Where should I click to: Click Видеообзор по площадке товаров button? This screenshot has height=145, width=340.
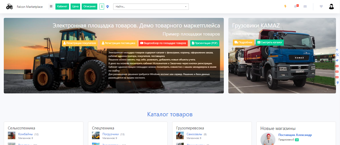point(163,43)
